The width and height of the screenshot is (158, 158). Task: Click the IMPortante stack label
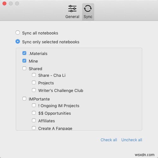39,99
